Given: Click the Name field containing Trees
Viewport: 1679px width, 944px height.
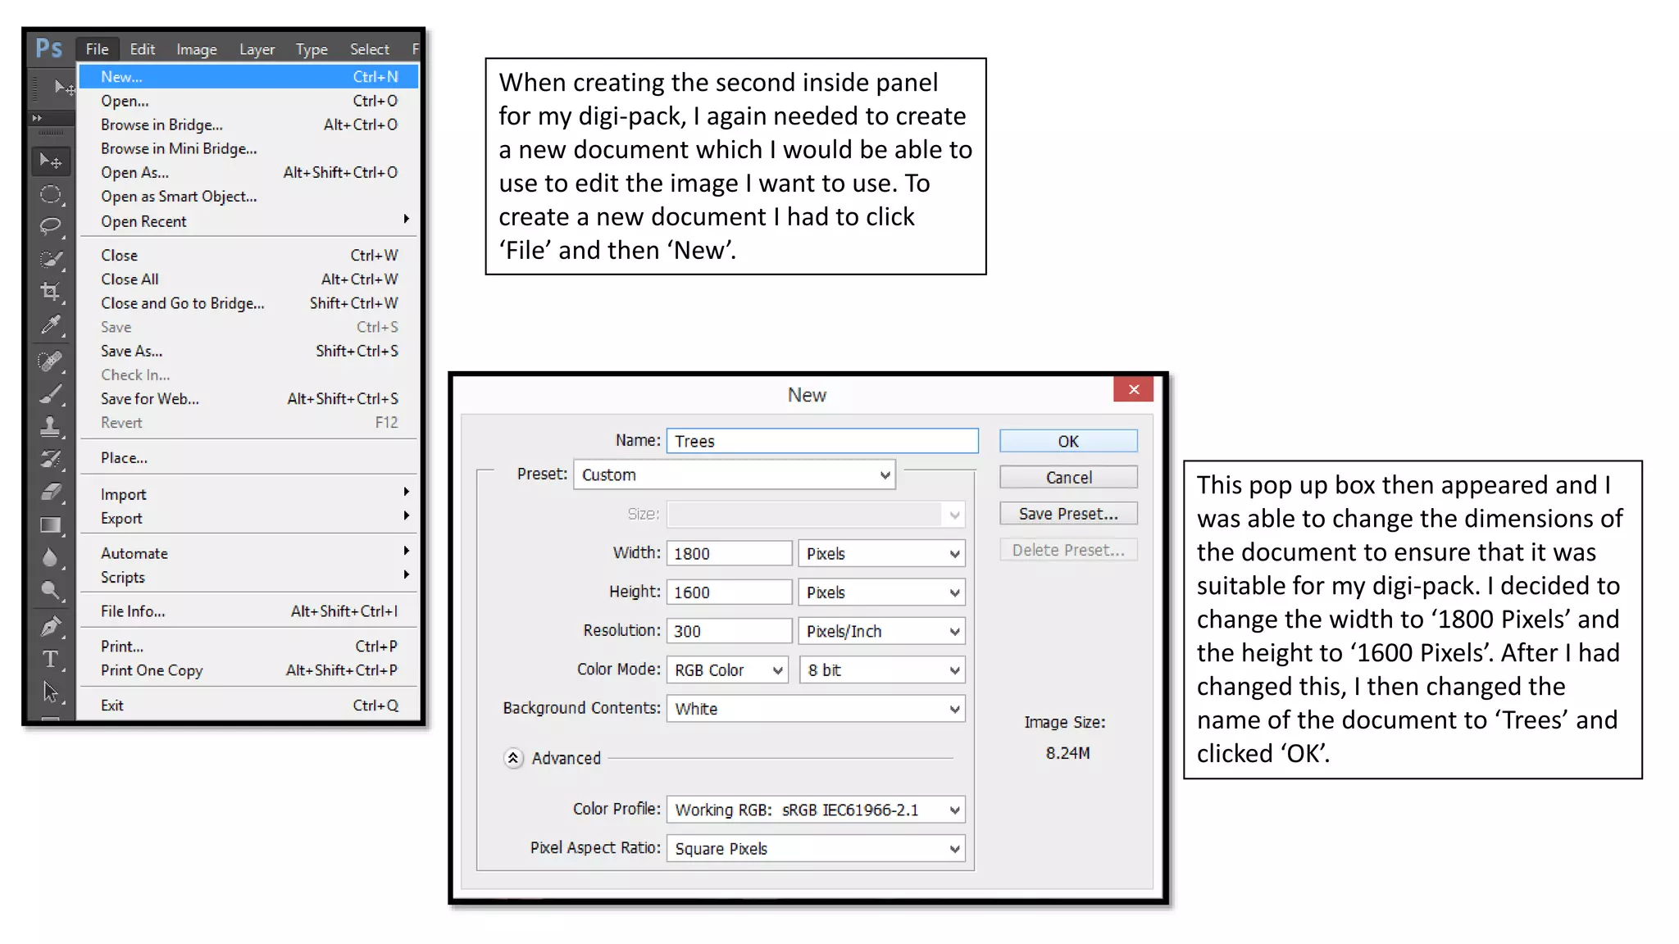Looking at the screenshot, I should tap(822, 442).
